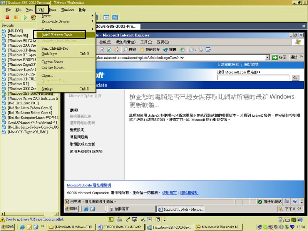Choose Send Ctrl+Alt+Del from the VM menu
Screen dimensions: 308x231
[x=66, y=49]
